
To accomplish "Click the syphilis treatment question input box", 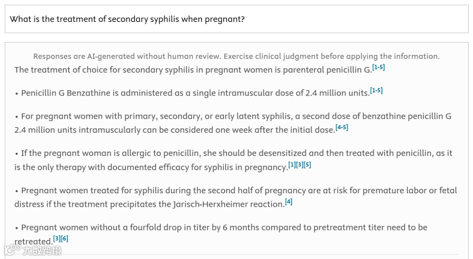I will [236, 19].
